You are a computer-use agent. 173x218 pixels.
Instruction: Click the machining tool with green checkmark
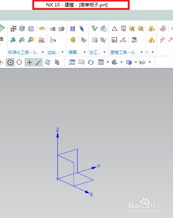point(95,28)
